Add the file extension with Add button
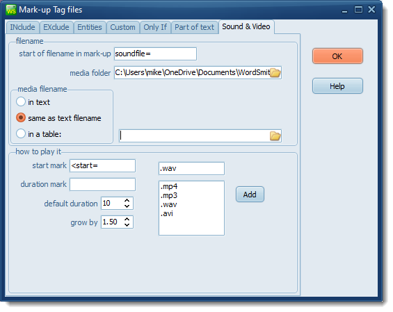 coord(250,195)
